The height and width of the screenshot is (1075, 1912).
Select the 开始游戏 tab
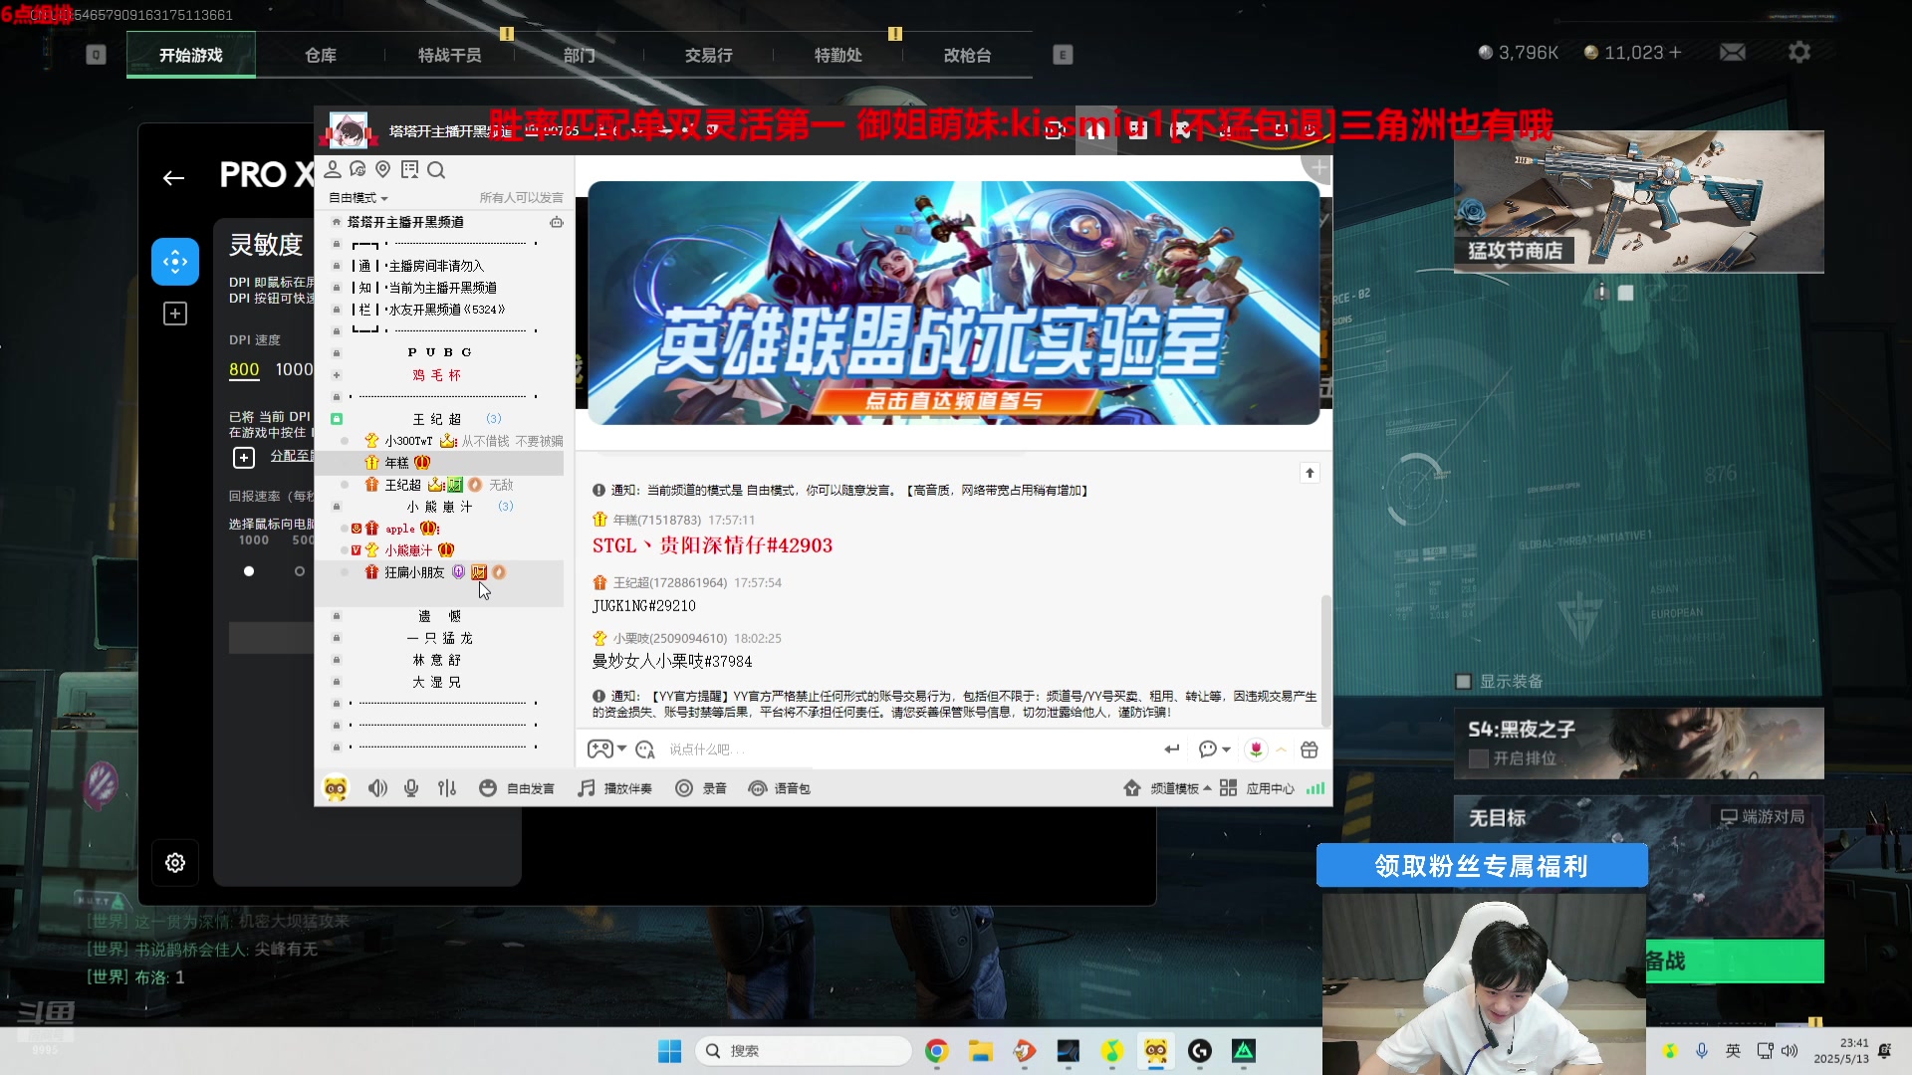click(191, 55)
